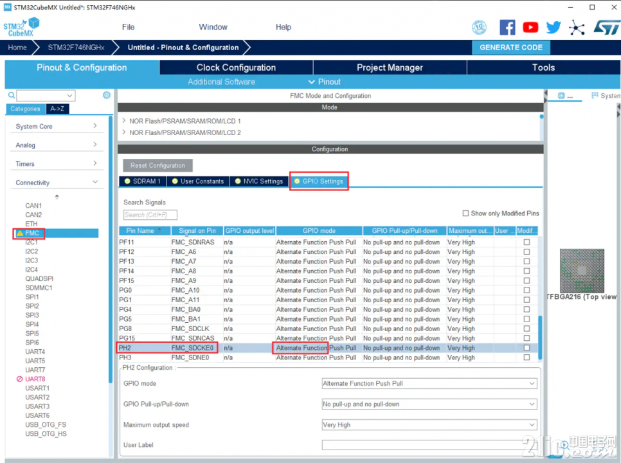The width and height of the screenshot is (621, 463).
Task: Expand the Timers category
Action: [x=56, y=163]
